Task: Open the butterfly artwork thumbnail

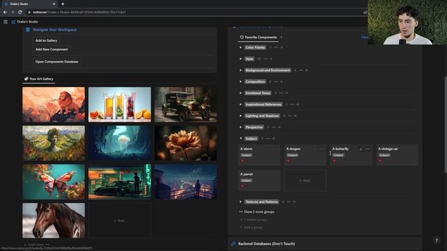Action: point(54,181)
